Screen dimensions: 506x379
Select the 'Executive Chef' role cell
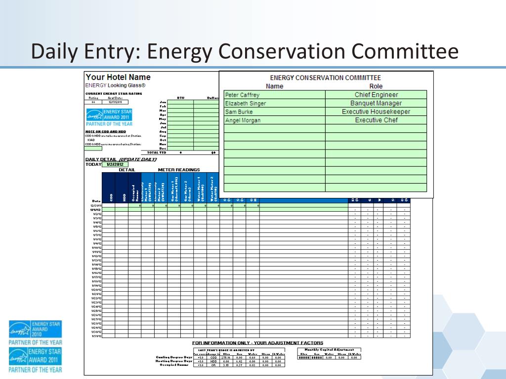(376, 120)
